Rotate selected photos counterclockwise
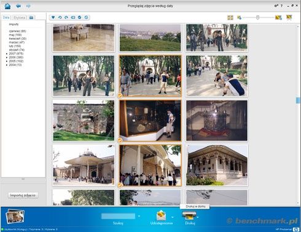301x232 pixels. tap(60, 17)
